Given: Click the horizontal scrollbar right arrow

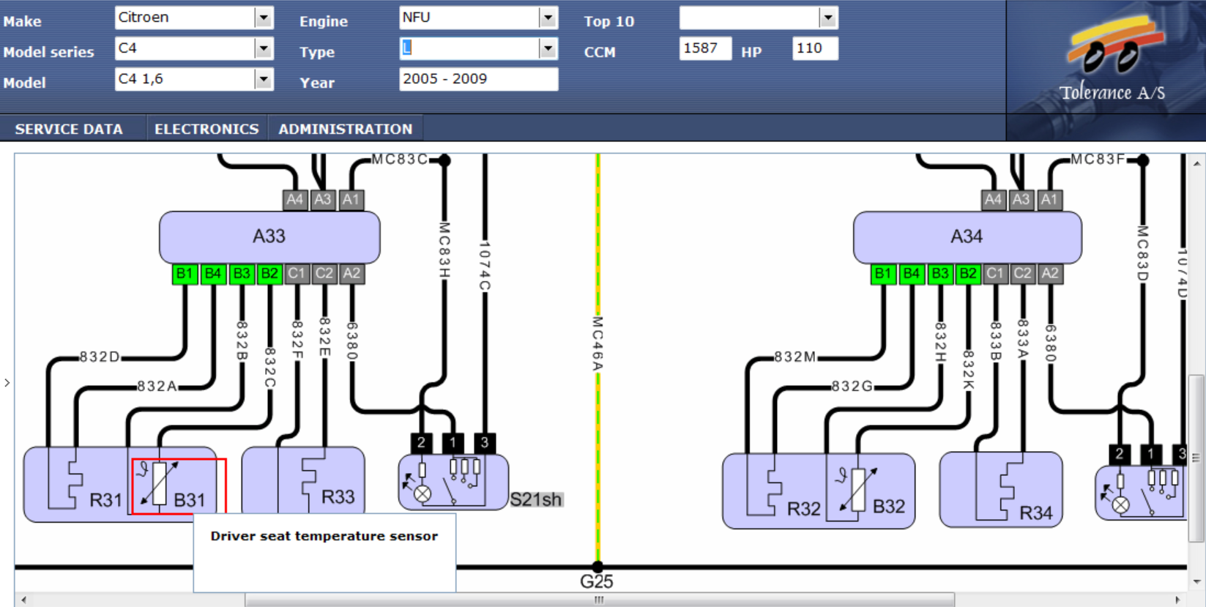Looking at the screenshot, I should tap(1177, 600).
